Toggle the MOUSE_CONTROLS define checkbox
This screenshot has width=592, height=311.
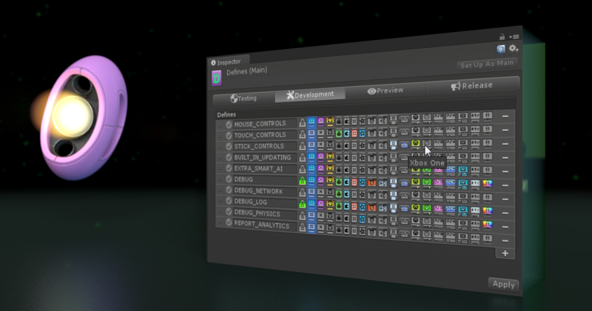[x=228, y=124]
